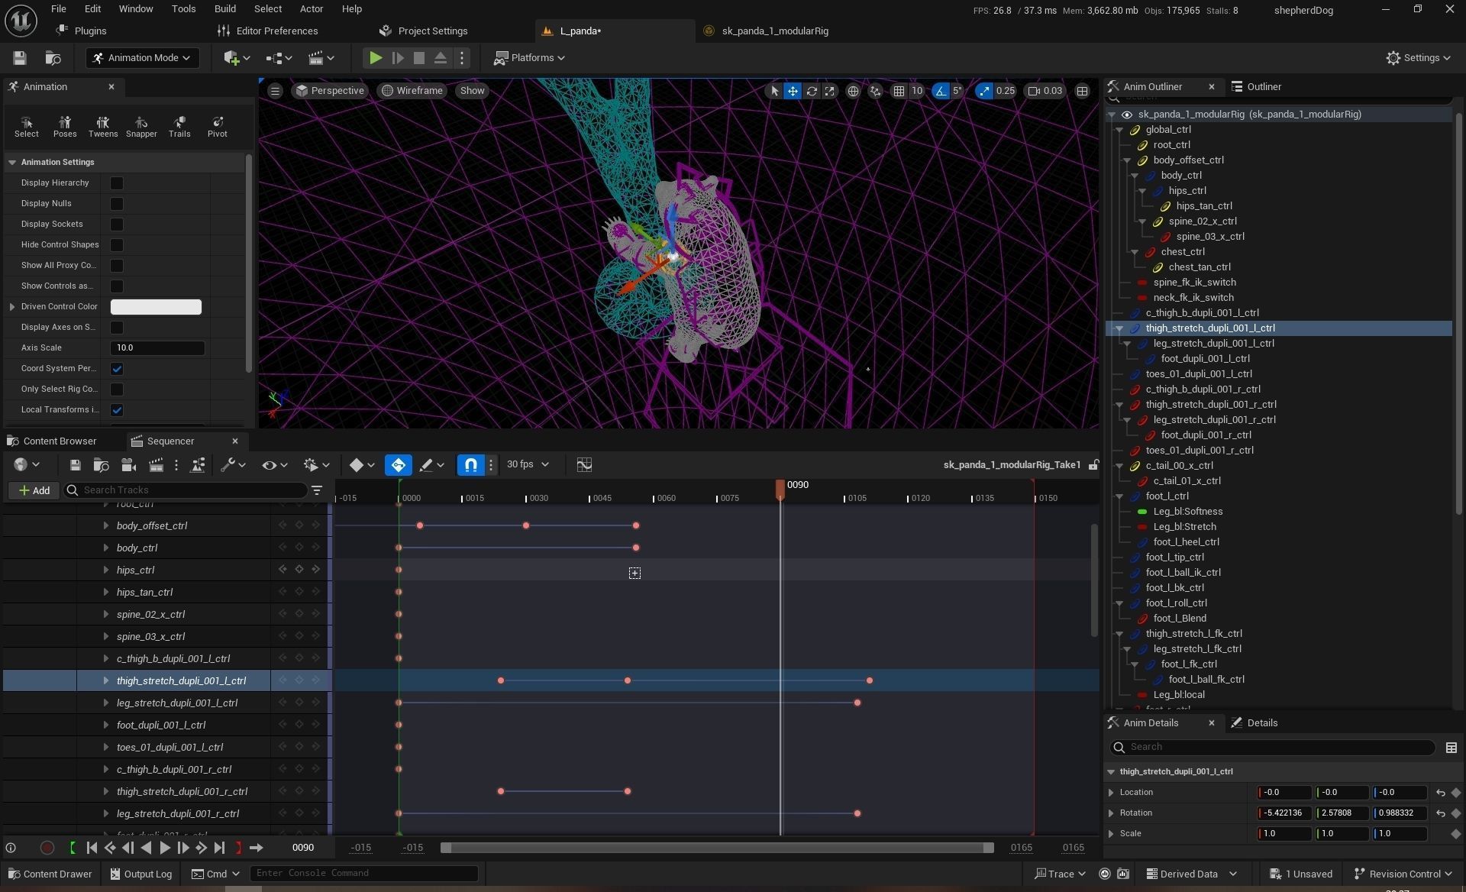Open the Animation Mode dropdown
Image resolution: width=1466 pixels, height=892 pixels.
(142, 58)
